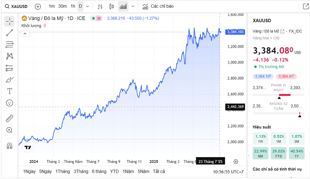Collapse the chart legend with the chevron

point(25,33)
